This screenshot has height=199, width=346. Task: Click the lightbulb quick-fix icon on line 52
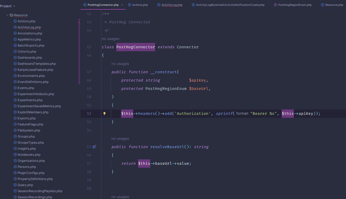pos(104,114)
